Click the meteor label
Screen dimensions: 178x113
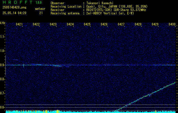click(40, 9)
